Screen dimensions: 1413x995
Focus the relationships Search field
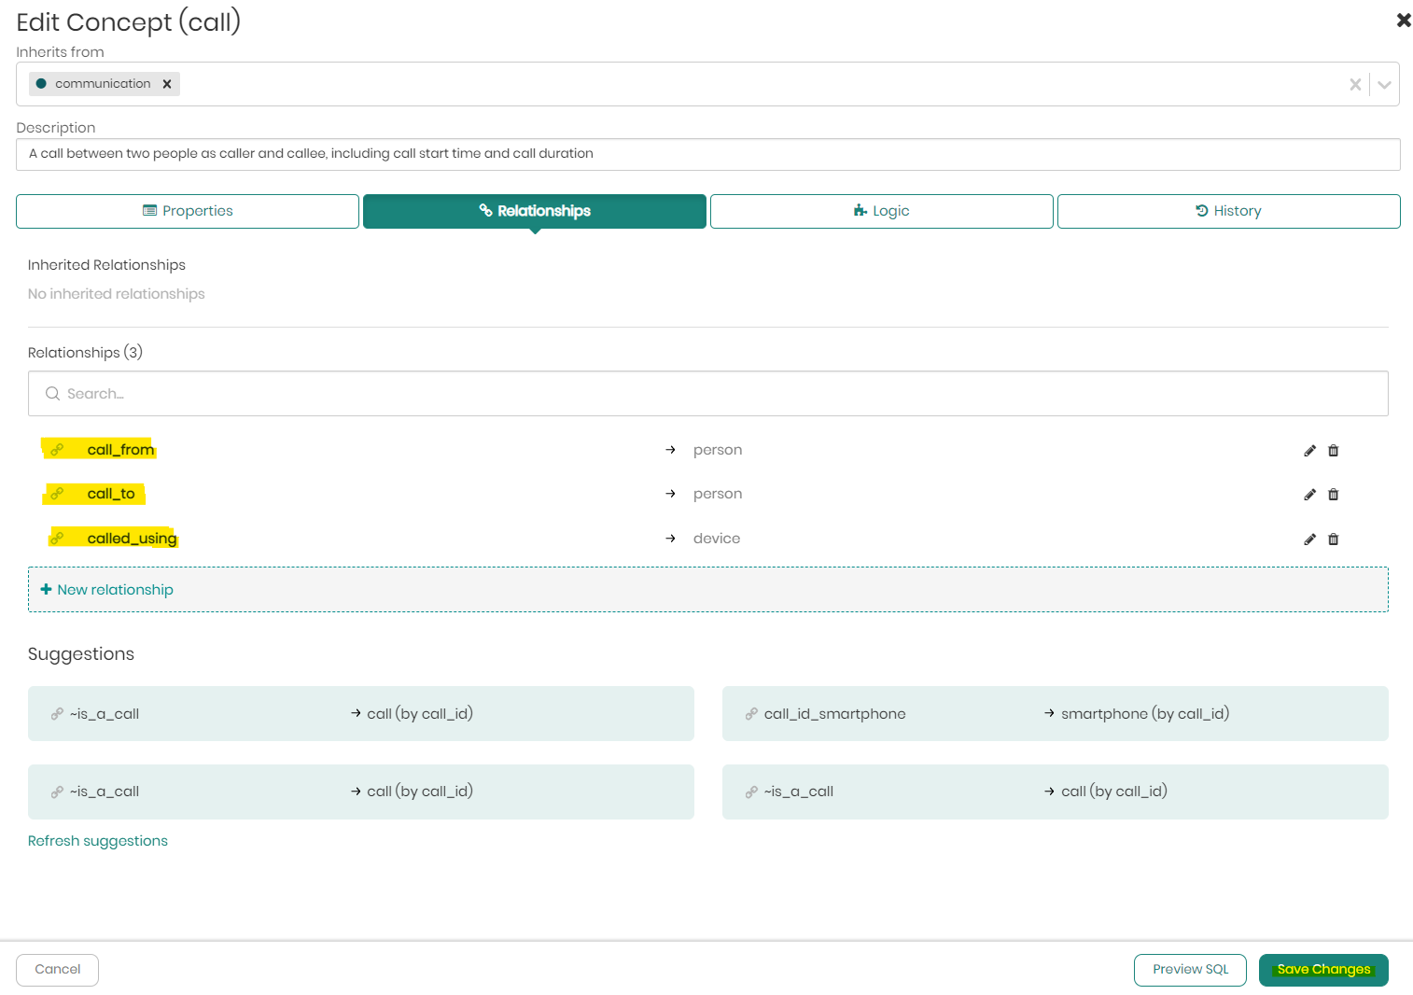[x=707, y=394]
